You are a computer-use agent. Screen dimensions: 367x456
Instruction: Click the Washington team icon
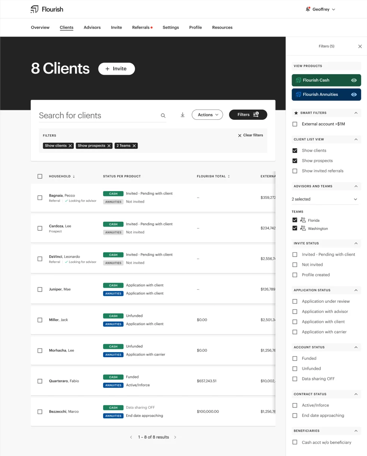303,228
